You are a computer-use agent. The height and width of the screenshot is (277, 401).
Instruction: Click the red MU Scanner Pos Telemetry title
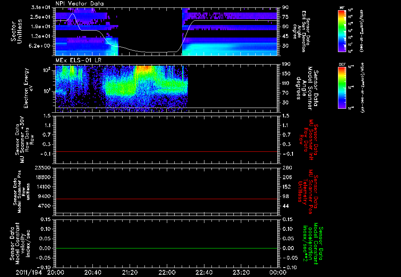click(x=308, y=192)
